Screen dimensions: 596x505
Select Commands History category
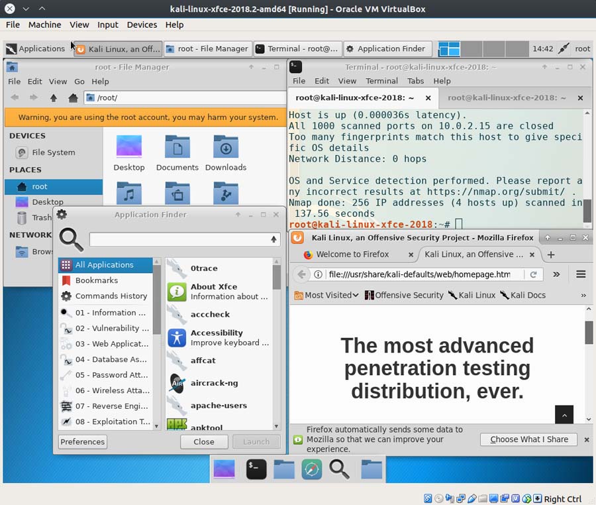[x=111, y=296]
